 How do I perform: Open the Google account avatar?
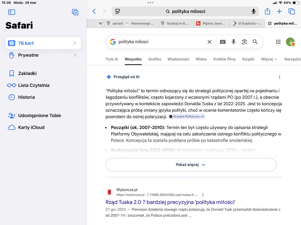[x=290, y=42]
